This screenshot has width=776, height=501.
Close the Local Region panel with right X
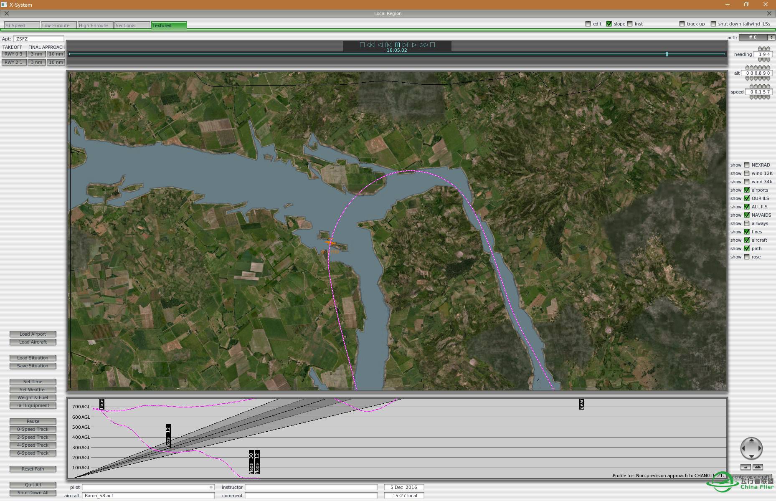pos(769,13)
